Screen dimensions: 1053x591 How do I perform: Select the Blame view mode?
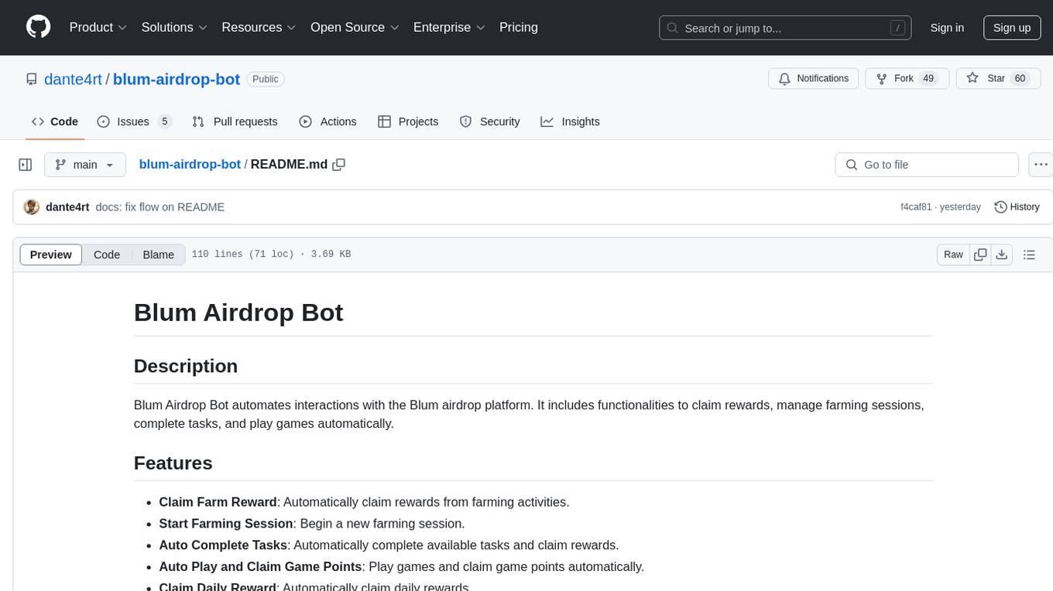coord(158,255)
